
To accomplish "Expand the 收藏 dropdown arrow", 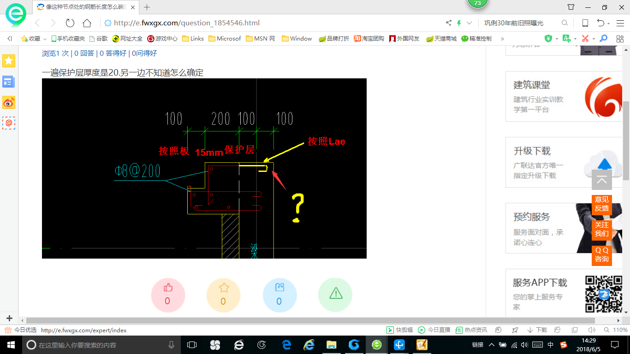I will (45, 39).
